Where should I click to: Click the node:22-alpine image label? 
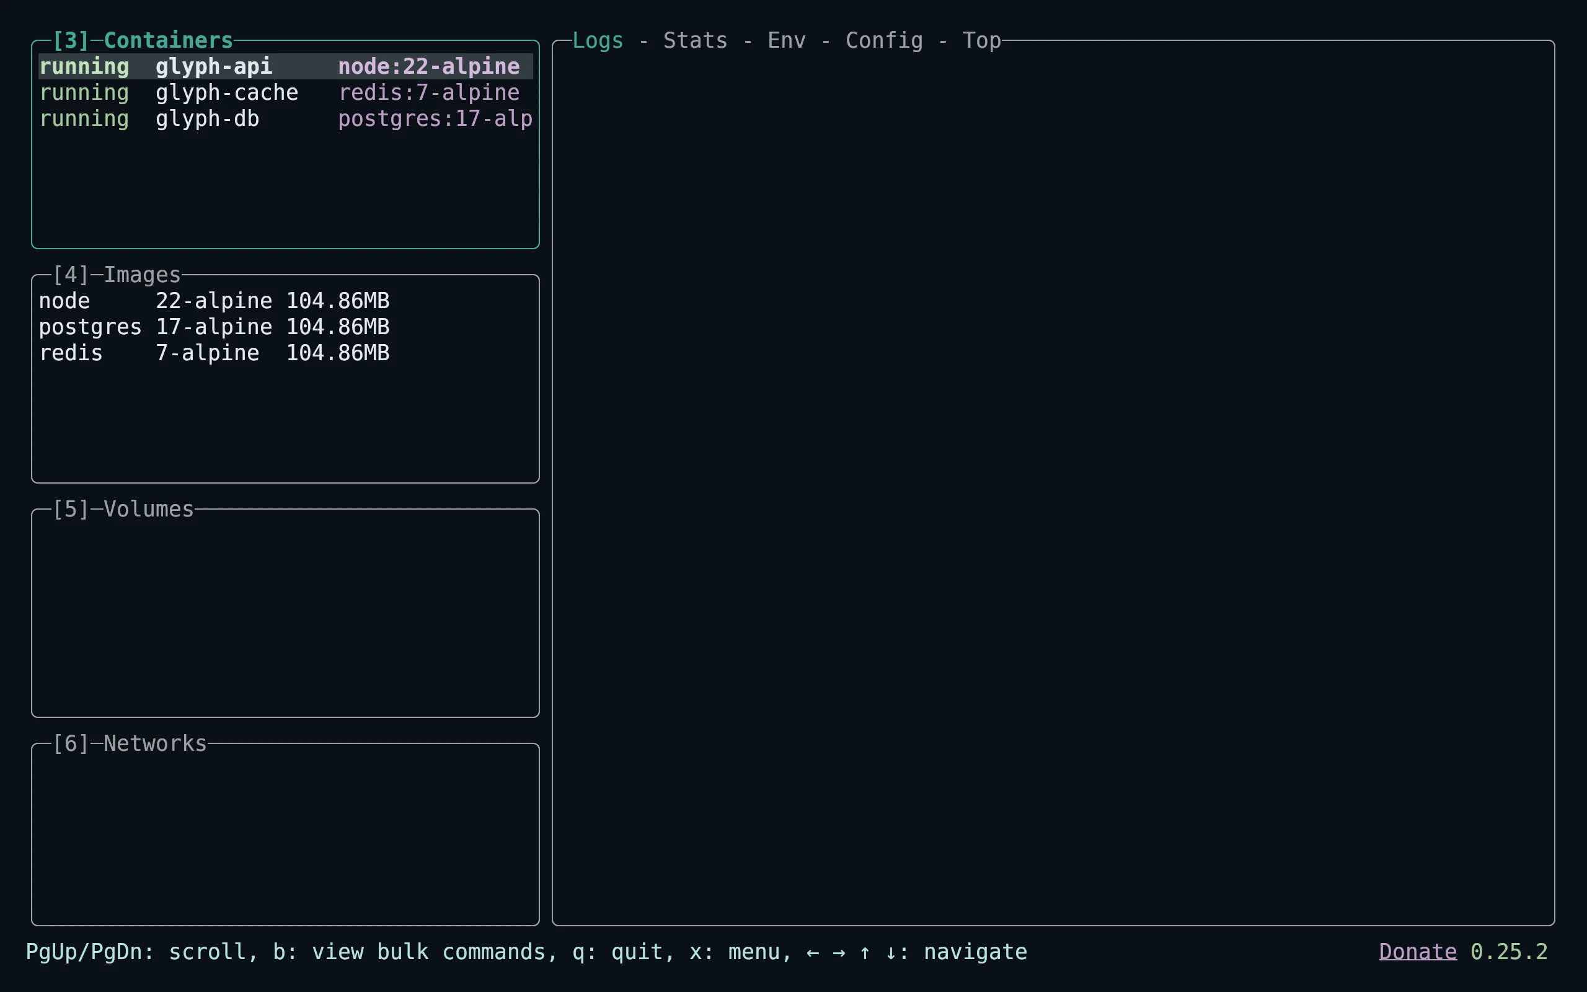[429, 66]
